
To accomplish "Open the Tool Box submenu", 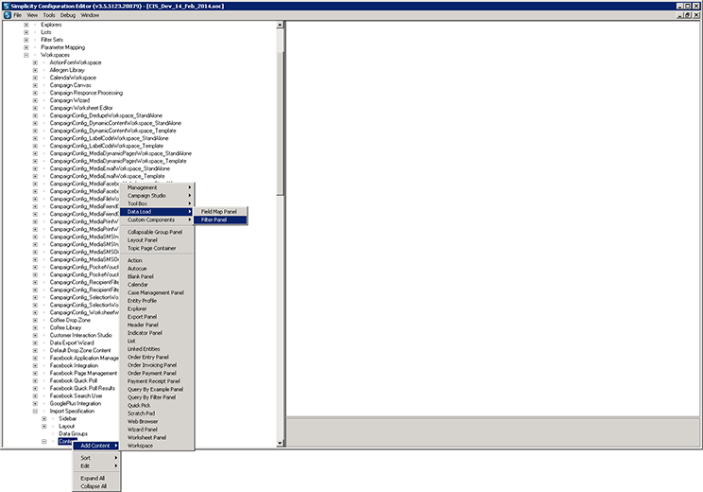I will coord(157,203).
